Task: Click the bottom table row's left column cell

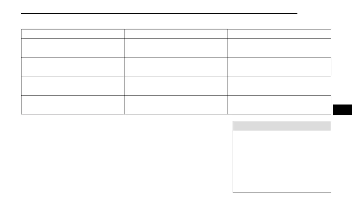Action: tap(73, 105)
